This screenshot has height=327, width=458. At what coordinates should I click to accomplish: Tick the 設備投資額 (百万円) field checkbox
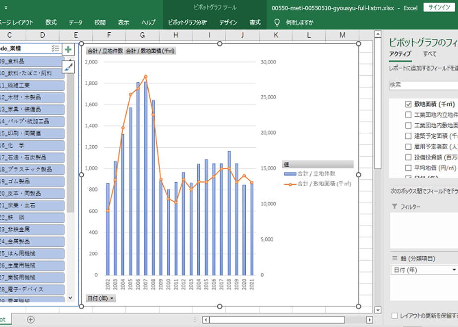(408, 157)
